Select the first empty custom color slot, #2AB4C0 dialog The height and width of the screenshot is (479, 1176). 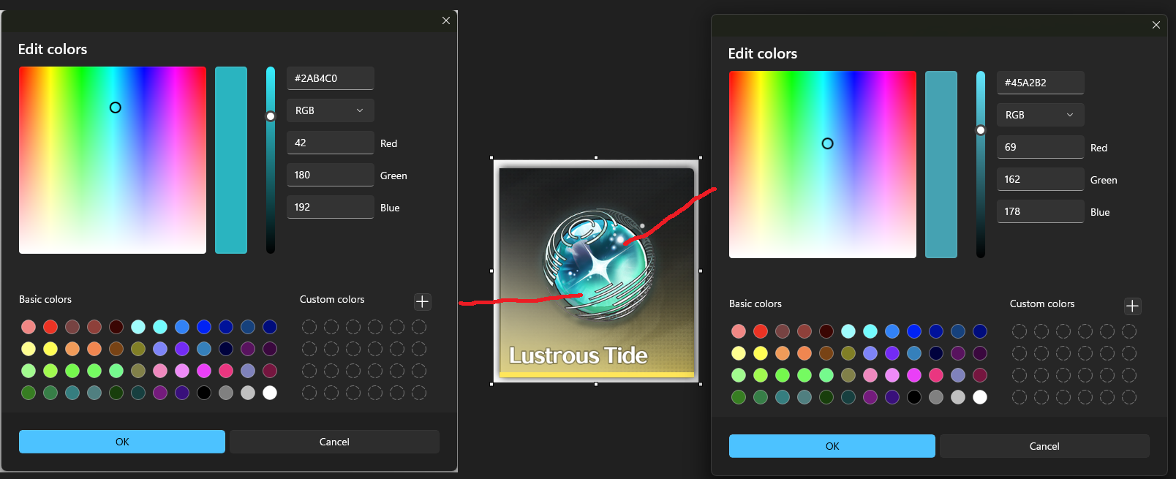click(309, 327)
